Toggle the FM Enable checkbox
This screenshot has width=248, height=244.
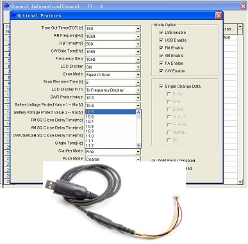pos(161,48)
